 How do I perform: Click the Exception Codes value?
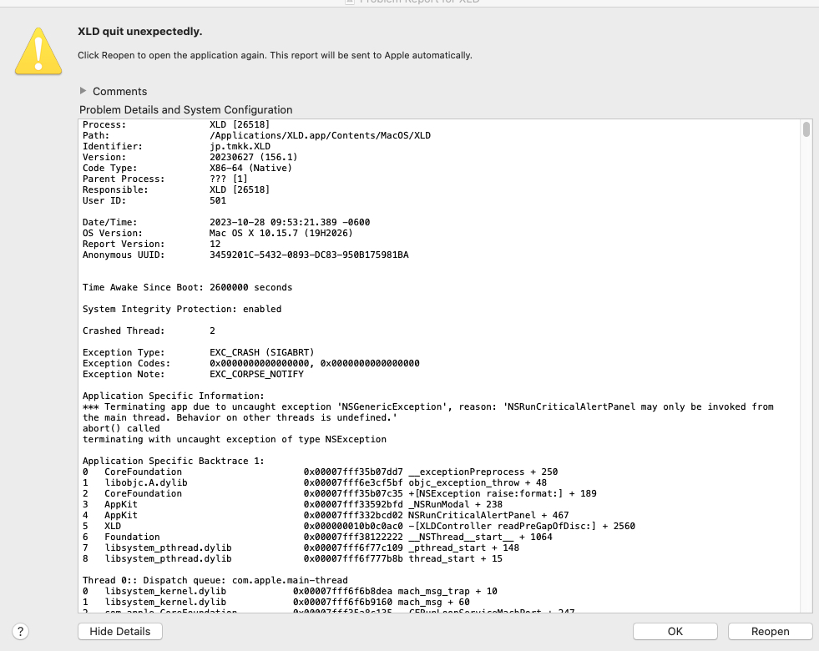[x=315, y=363]
